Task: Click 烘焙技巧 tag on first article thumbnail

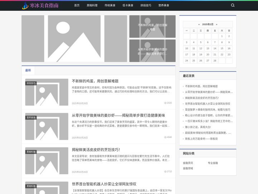Action: [31, 83]
